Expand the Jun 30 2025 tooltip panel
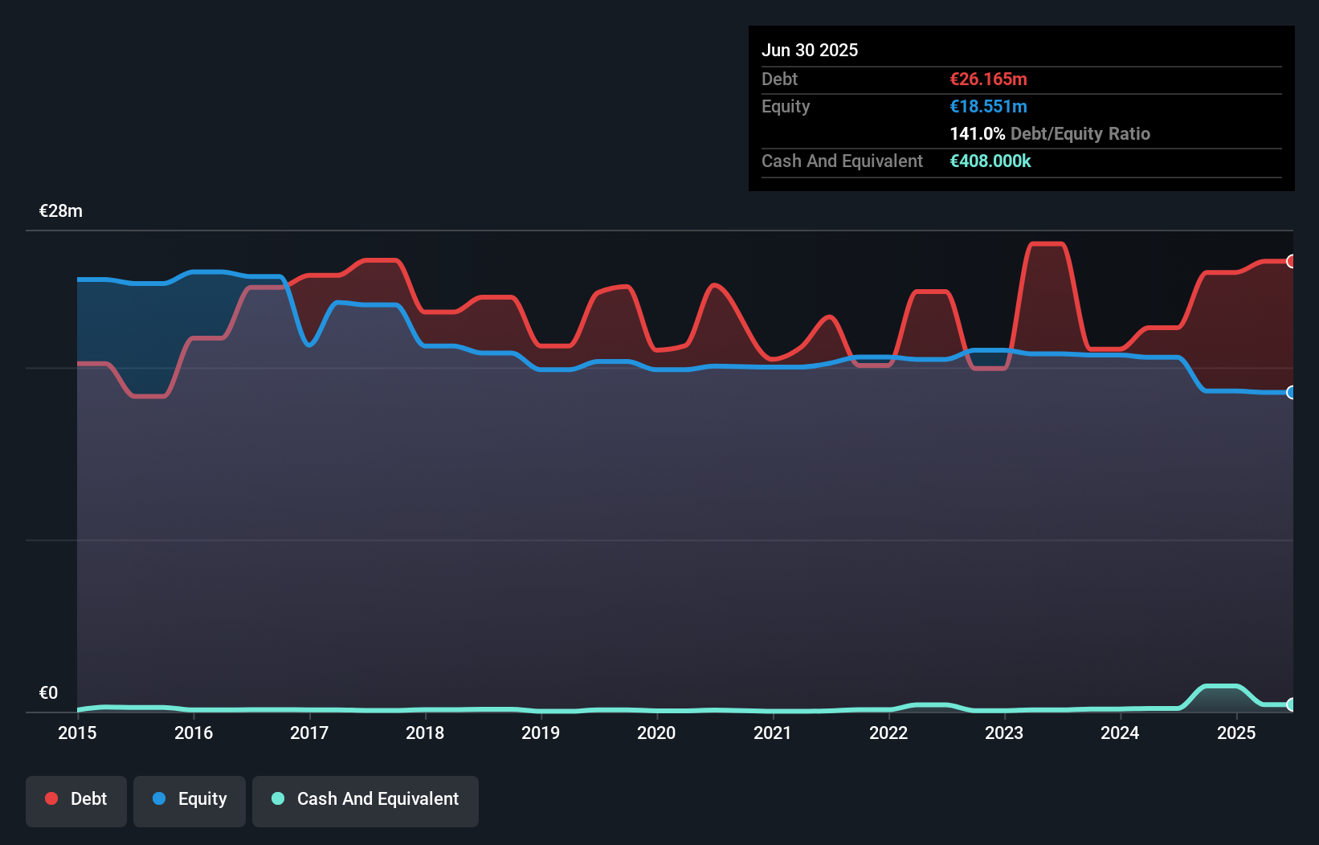The image size is (1319, 845). tap(810, 50)
